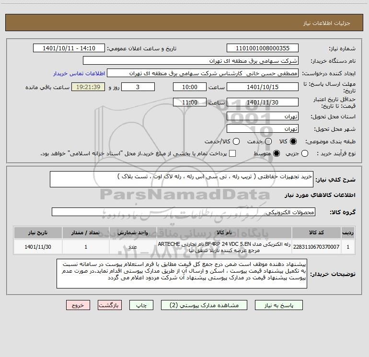Click the گروه کالا field محصولات الکترونیکی

[x=184, y=212]
